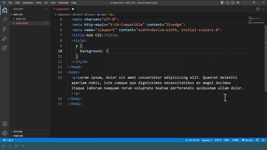Change line endings via CRLF entry
Image resolution: width=267 pixels, height=150 pixels.
pyautogui.click(x=227, y=140)
